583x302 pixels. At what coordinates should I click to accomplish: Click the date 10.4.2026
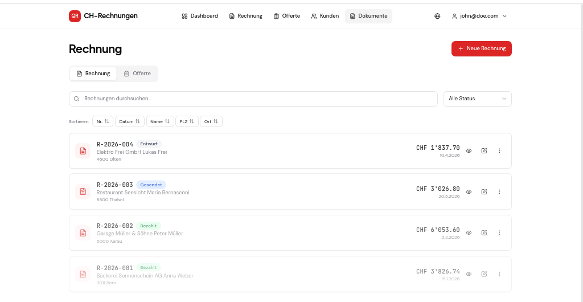450,156
